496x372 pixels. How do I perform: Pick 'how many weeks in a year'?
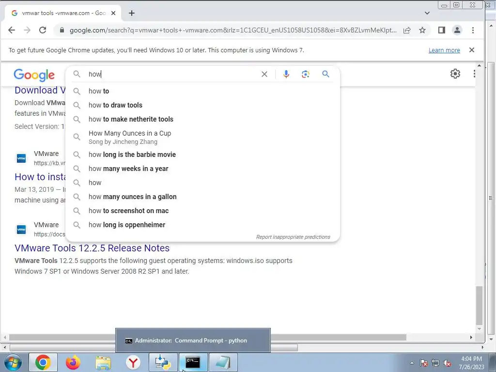(x=203, y=169)
